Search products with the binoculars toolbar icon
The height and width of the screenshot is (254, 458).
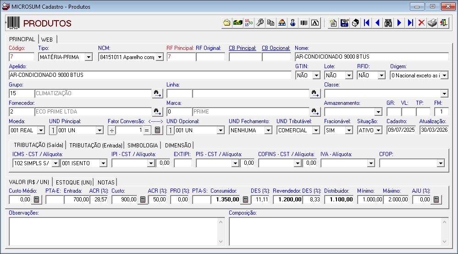coord(388,23)
